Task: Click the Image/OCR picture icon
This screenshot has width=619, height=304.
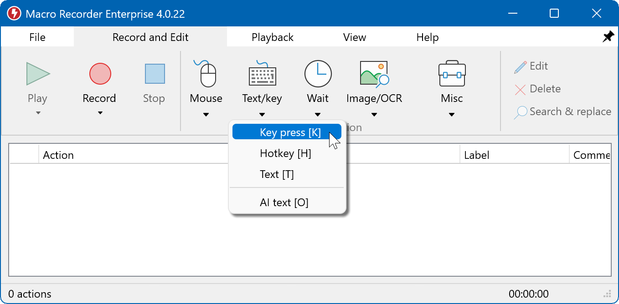Action: pos(374,74)
